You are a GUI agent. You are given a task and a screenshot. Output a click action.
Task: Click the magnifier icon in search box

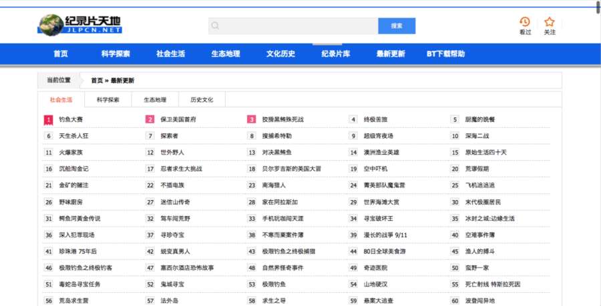(216, 25)
